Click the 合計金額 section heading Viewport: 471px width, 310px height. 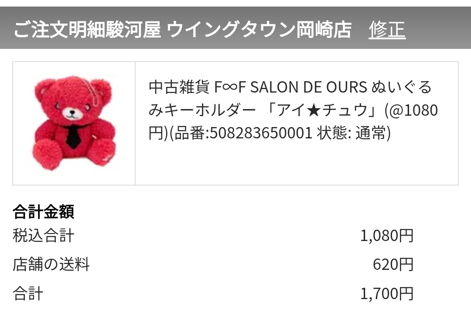(44, 212)
